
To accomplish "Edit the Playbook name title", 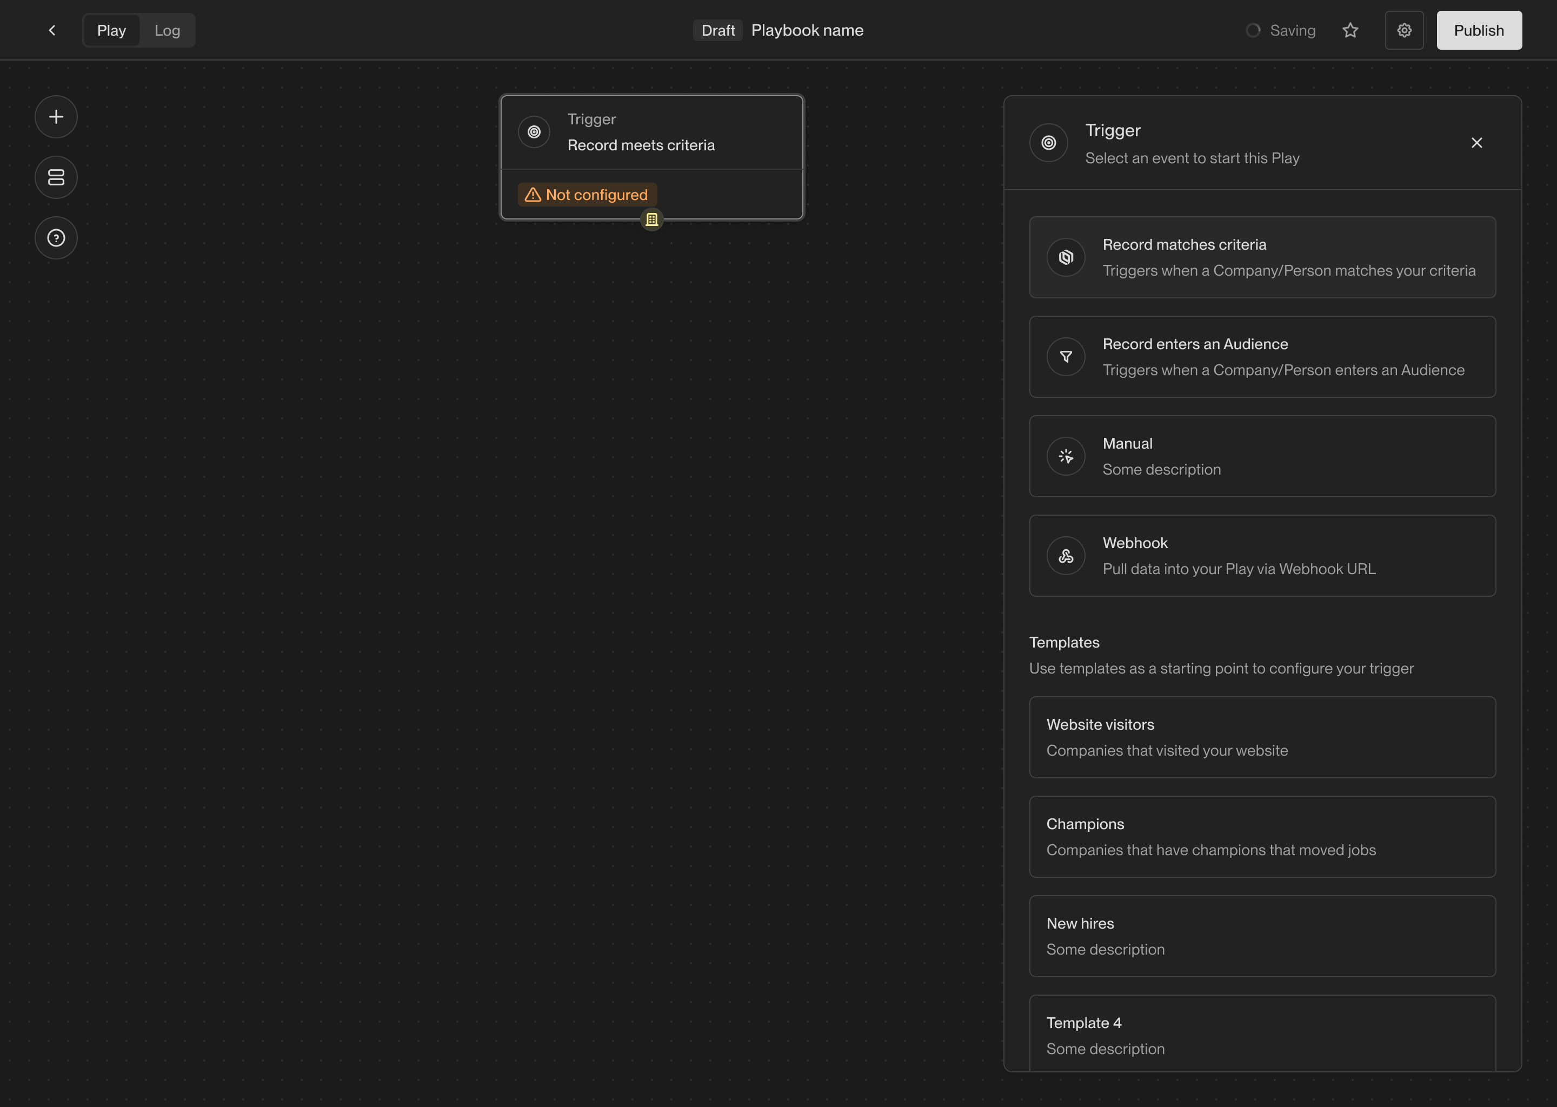I will click(807, 31).
